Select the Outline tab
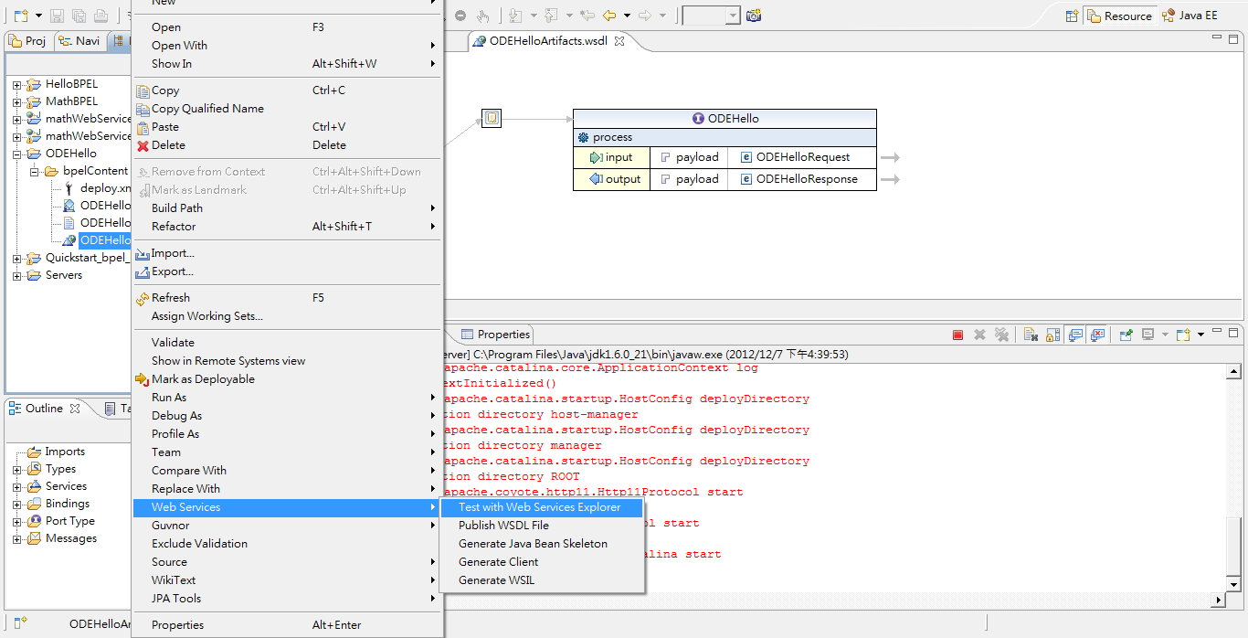Screen dimensions: 1248x638 click(45, 409)
